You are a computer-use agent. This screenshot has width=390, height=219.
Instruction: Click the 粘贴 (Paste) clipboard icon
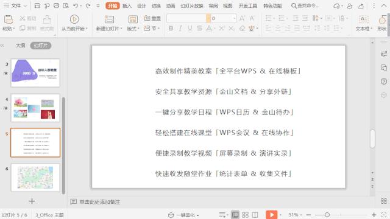(x=8, y=19)
